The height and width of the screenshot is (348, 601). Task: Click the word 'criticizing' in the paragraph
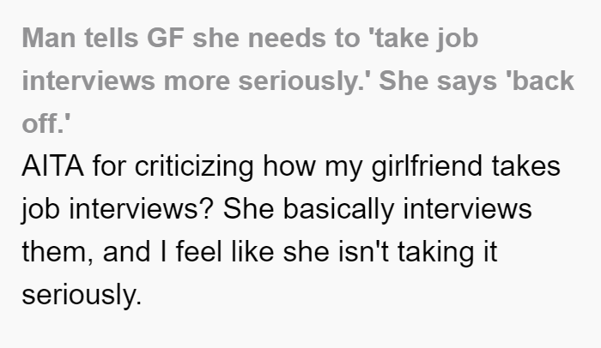[194, 167]
